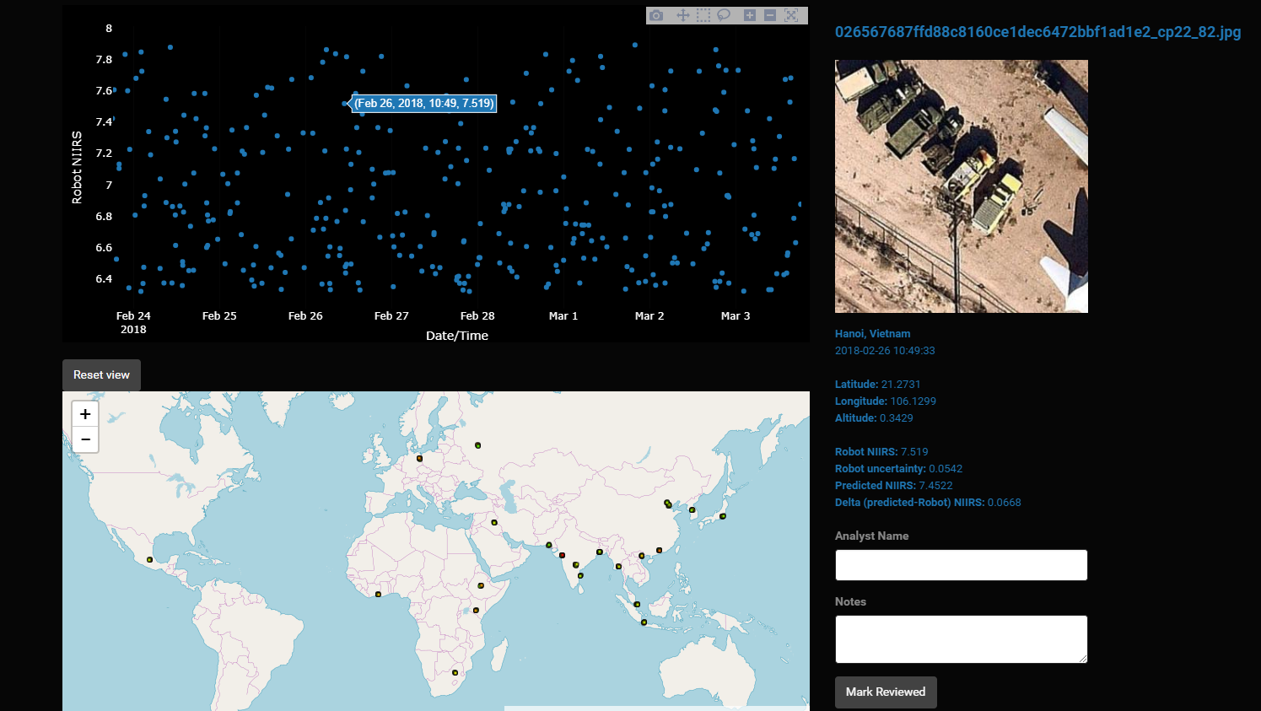Screen dimensions: 1261x711
Task: Select the map marker in West Africa
Action: 378,595
